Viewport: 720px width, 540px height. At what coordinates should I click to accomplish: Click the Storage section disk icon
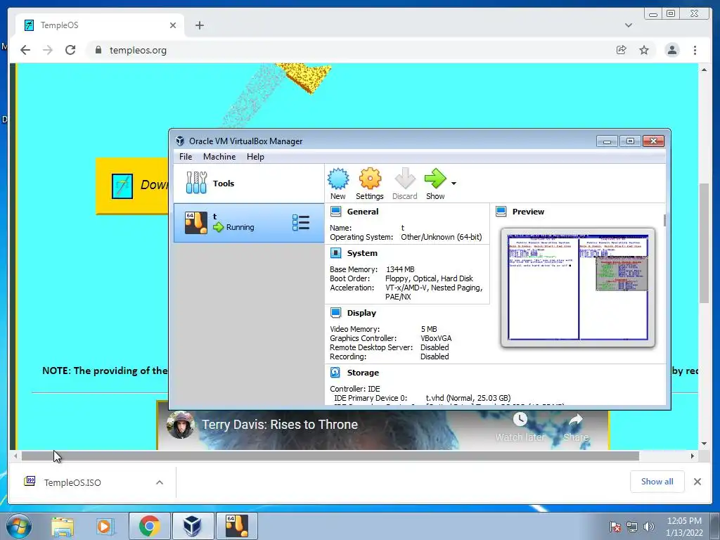(x=335, y=373)
